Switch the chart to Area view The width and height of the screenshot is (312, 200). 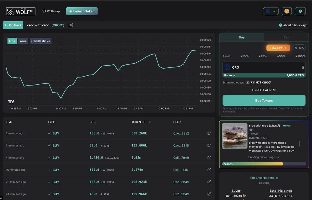23,41
